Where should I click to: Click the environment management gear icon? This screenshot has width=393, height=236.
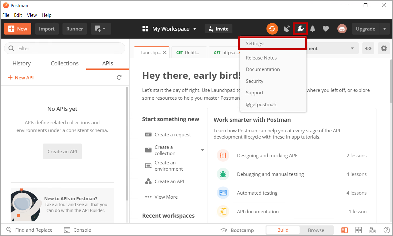click(384, 48)
